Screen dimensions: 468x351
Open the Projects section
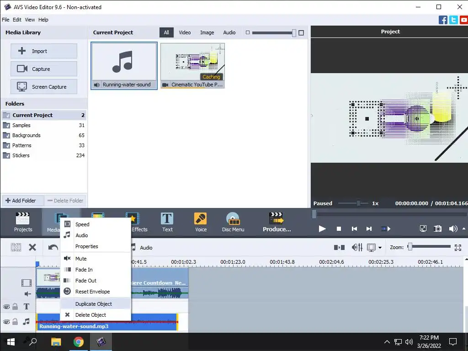coord(23,222)
